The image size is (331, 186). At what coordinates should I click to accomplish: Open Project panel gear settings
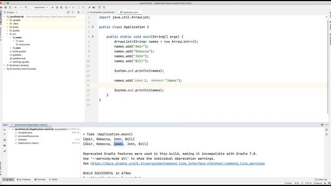79,12
